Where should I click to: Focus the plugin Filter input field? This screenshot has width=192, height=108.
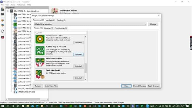click(x=61, y=33)
